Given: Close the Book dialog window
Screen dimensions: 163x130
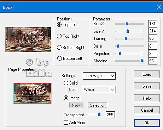Looking at the screenshot, I should tap(159, 7).
